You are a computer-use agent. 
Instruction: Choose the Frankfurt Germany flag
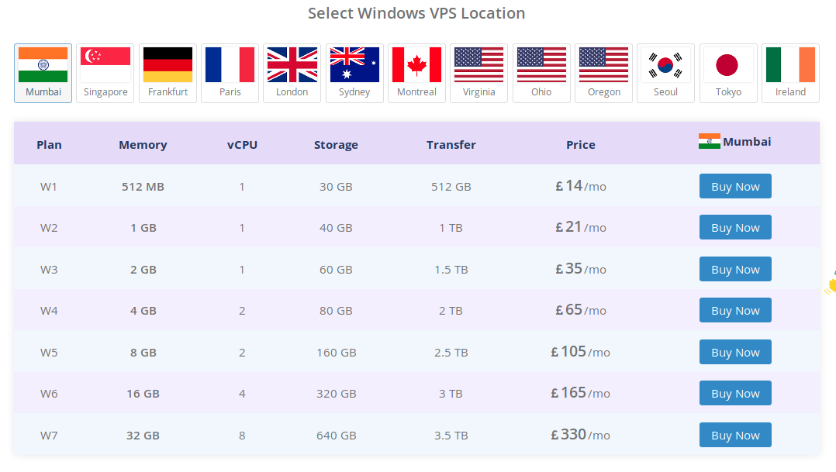(x=168, y=73)
